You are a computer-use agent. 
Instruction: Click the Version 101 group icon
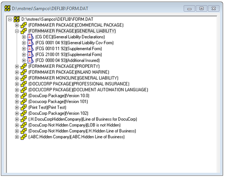point(23,102)
